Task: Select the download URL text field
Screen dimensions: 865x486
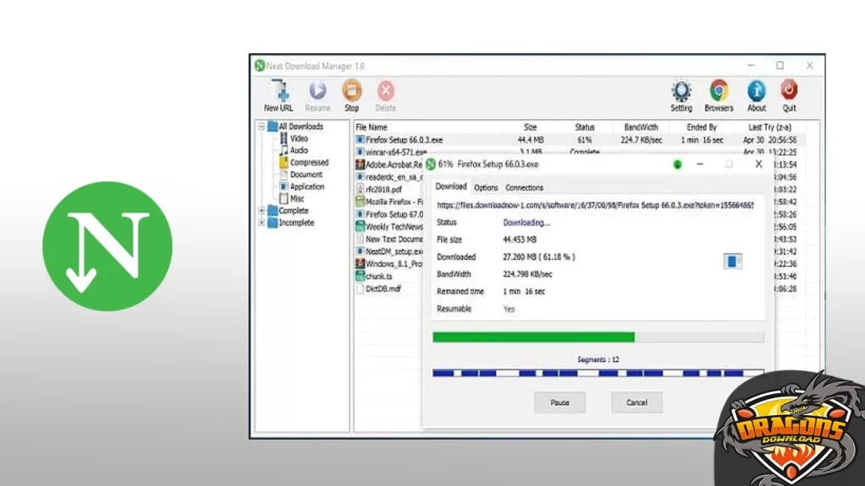Action: (596, 203)
